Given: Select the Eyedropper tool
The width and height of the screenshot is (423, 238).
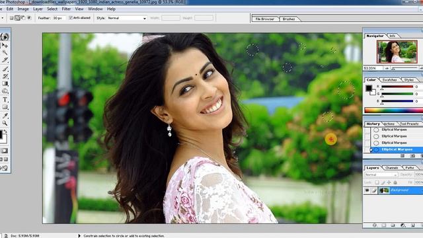Looking at the screenshot, I should coord(5,116).
